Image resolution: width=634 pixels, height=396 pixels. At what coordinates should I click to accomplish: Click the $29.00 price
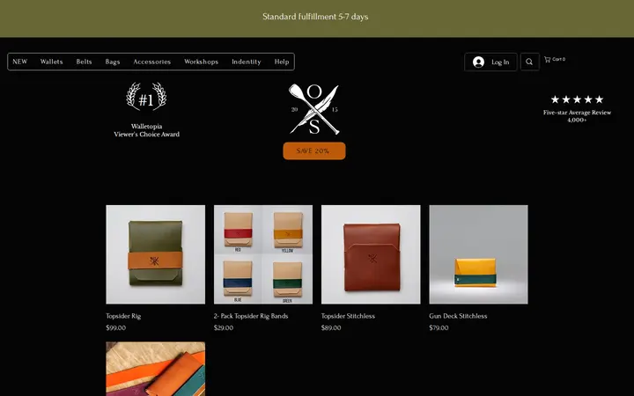click(223, 327)
